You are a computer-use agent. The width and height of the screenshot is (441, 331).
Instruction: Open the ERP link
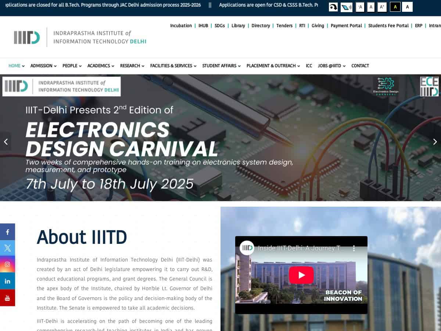point(419,26)
